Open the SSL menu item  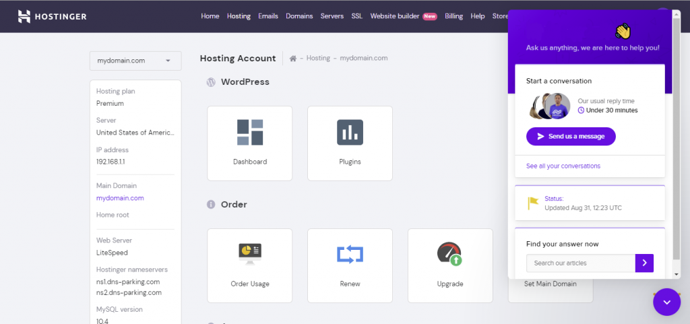click(357, 16)
